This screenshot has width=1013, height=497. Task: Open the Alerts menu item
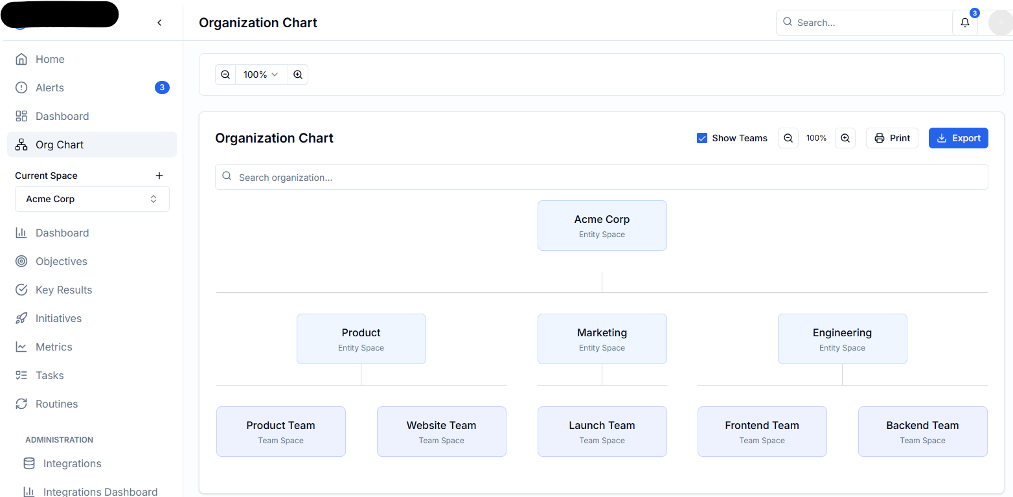50,87
